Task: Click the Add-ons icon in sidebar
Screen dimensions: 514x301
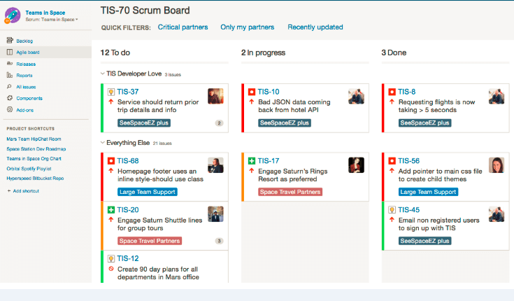Action: pyautogui.click(x=10, y=109)
